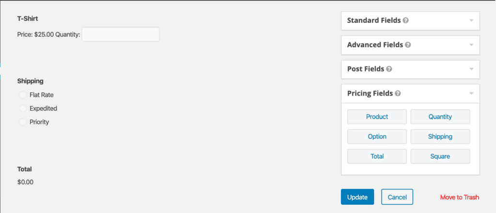The image size is (496, 213).
Task: Expand the Standard Fields panel arrow
Action: pos(471,20)
